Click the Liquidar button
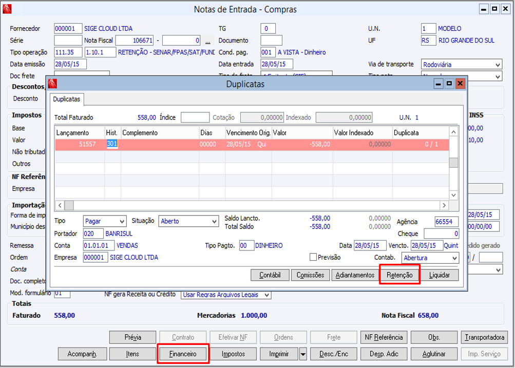 point(439,275)
